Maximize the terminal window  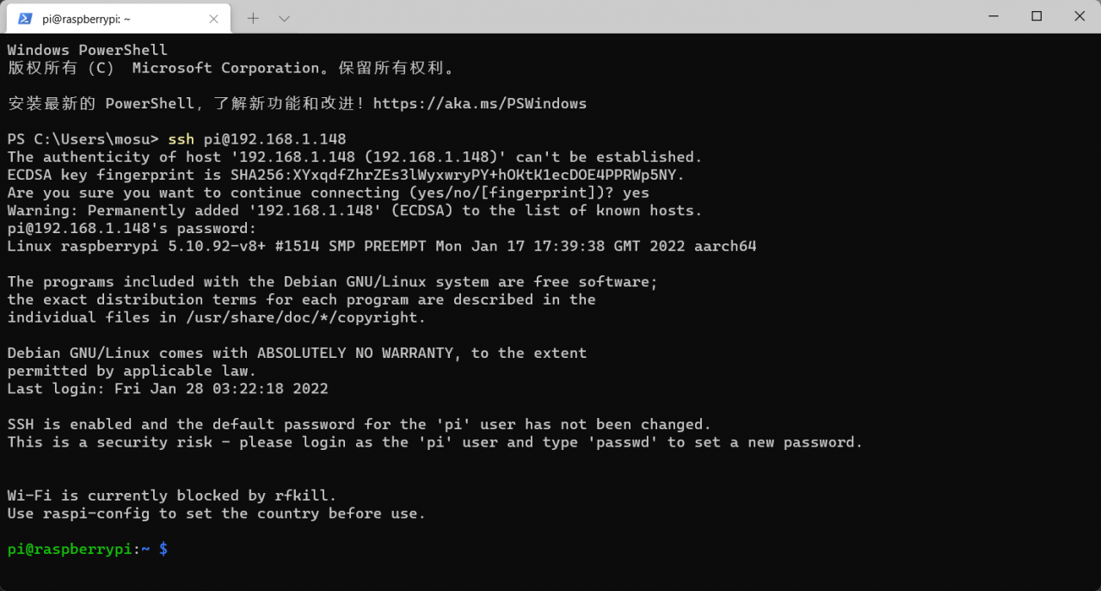pos(1036,16)
